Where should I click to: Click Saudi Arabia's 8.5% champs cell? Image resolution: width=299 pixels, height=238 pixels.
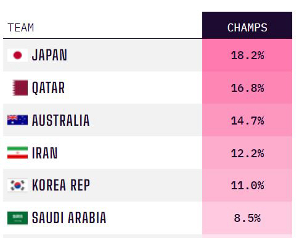(247, 218)
